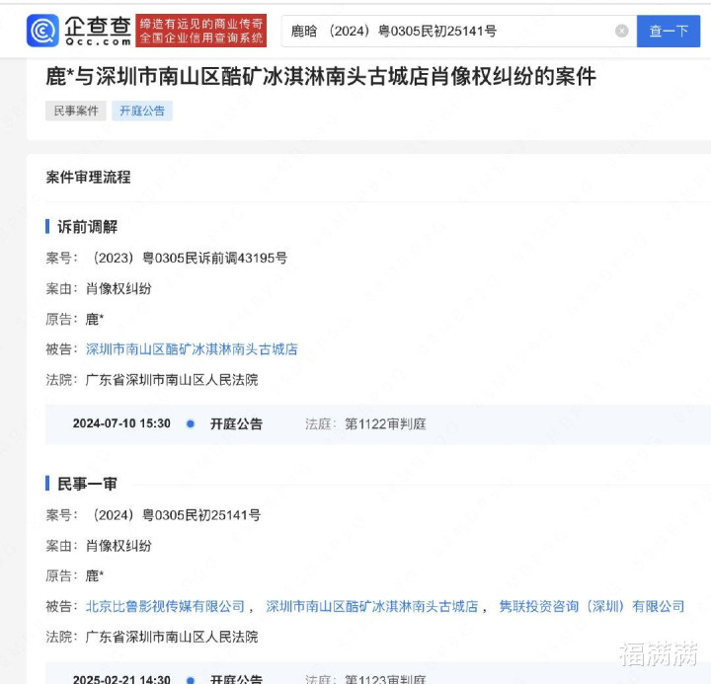The image size is (711, 684).
Task: Select case number (2024)粤0305民初25141号 in 民事一审
Action: coord(176,515)
